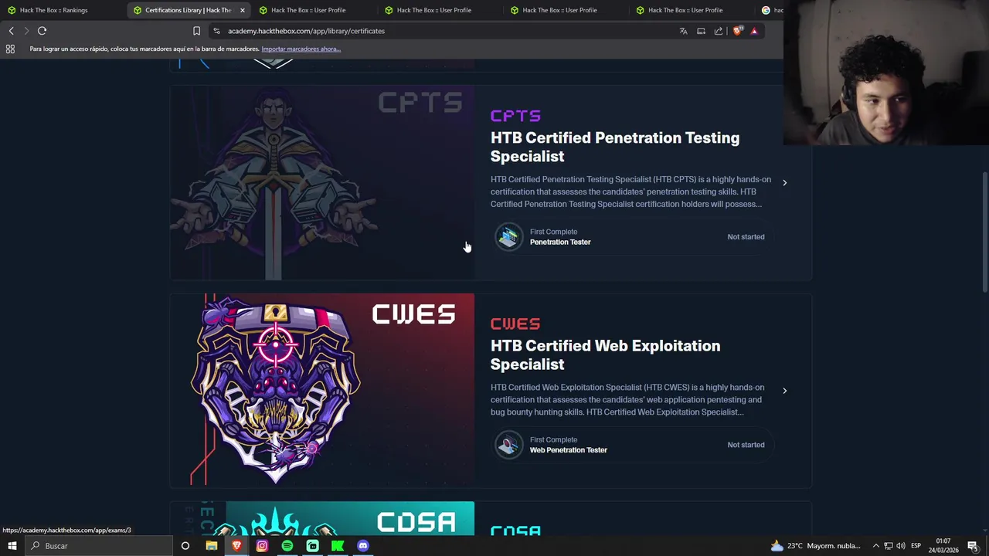The image size is (989, 556).
Task: Click the Brave Rewards triangle icon
Action: click(754, 31)
